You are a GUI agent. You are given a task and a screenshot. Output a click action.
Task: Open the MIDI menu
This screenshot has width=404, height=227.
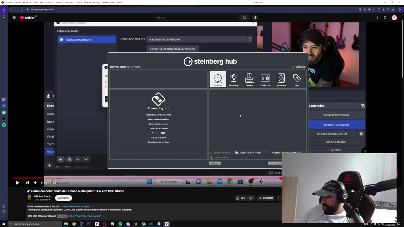pos(42,3)
